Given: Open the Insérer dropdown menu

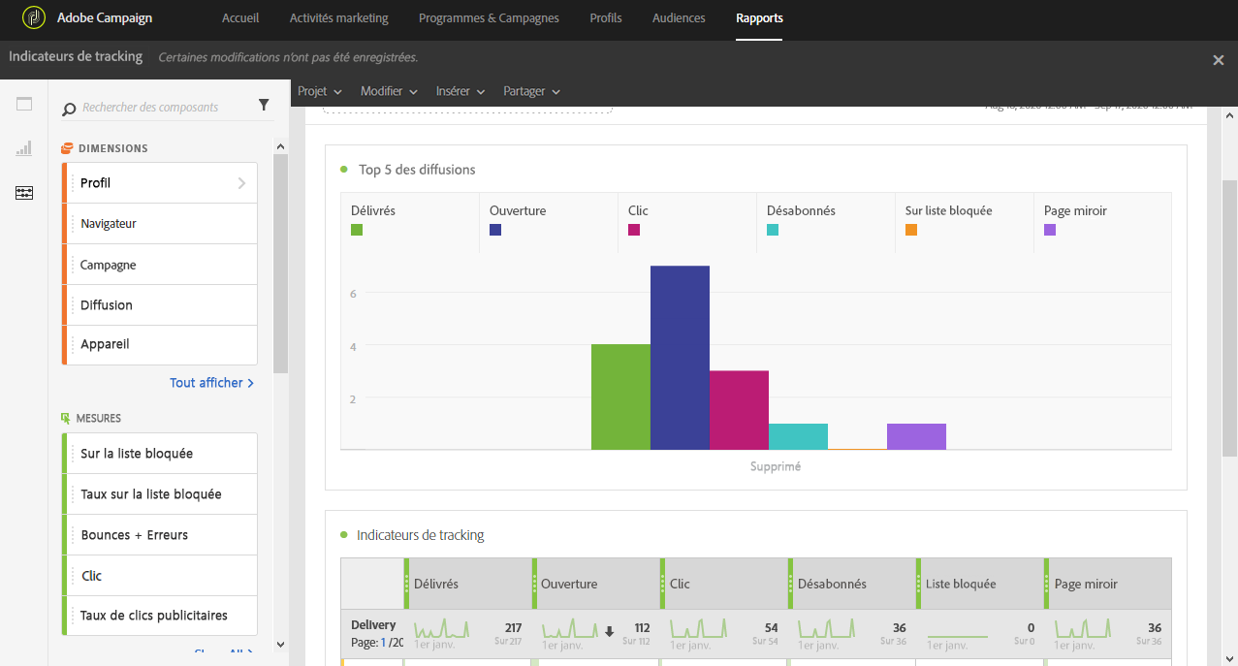Looking at the screenshot, I should 460,91.
